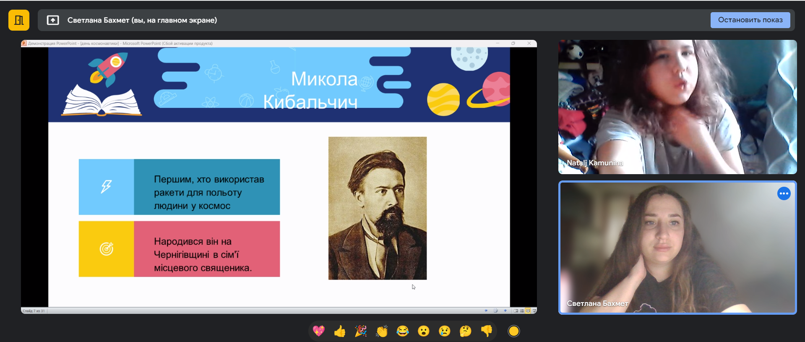Image resolution: width=805 pixels, height=342 pixels.
Task: Send the thumbs up reaction
Action: click(340, 331)
